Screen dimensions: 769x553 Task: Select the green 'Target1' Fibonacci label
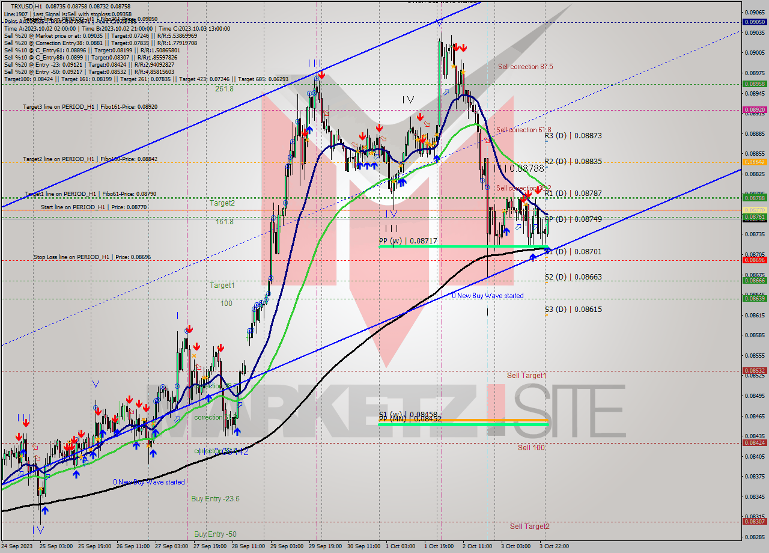click(x=222, y=286)
